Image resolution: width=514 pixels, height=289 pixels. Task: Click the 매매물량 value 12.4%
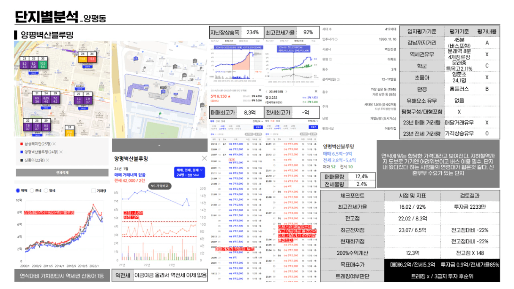pos(362,176)
